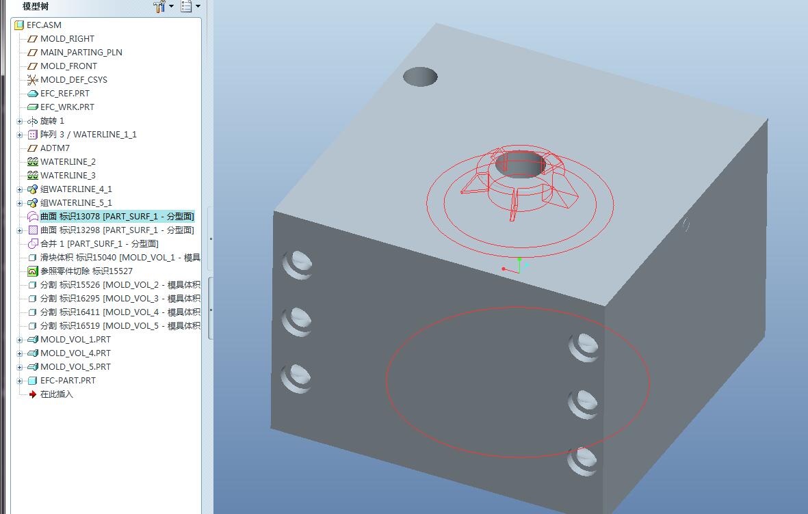The image size is (808, 514).
Task: Click the 滑块体积 标识15040 volume icon
Action: pyautogui.click(x=32, y=258)
